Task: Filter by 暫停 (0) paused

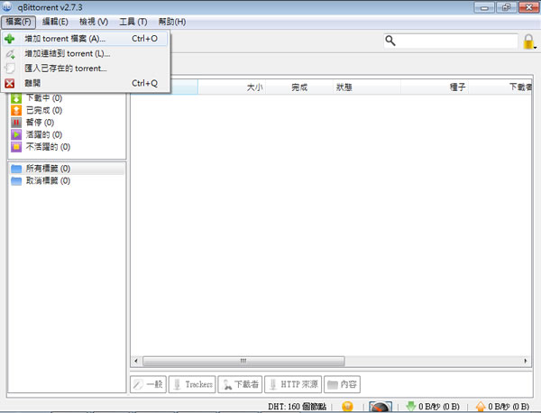Action: (40, 123)
